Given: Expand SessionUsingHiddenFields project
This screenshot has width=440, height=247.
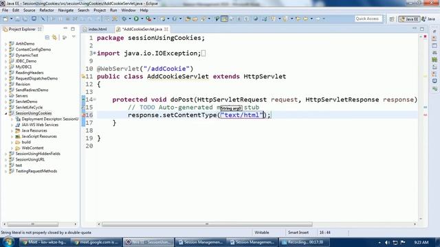Looking at the screenshot, I should 6,154.
